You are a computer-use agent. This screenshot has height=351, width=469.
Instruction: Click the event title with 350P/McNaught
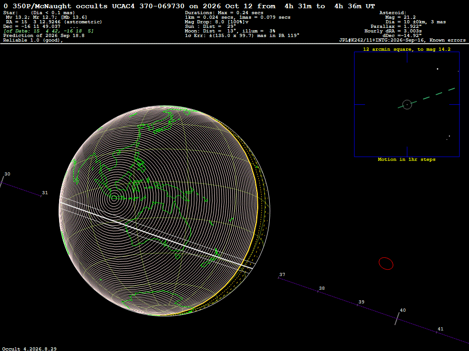(189, 6)
